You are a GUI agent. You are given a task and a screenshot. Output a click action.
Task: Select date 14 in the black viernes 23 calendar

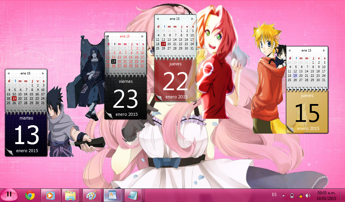[125, 57]
